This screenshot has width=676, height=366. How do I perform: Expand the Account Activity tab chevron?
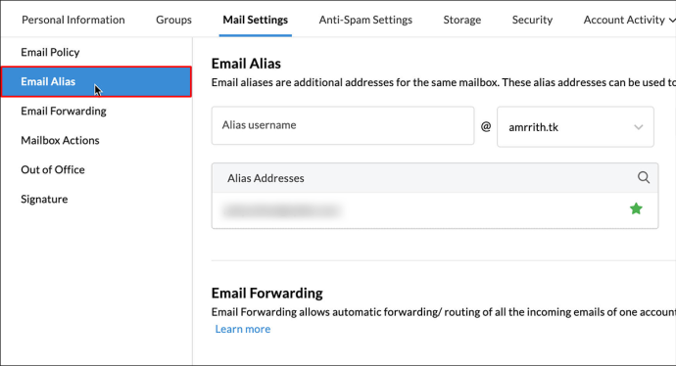672,20
